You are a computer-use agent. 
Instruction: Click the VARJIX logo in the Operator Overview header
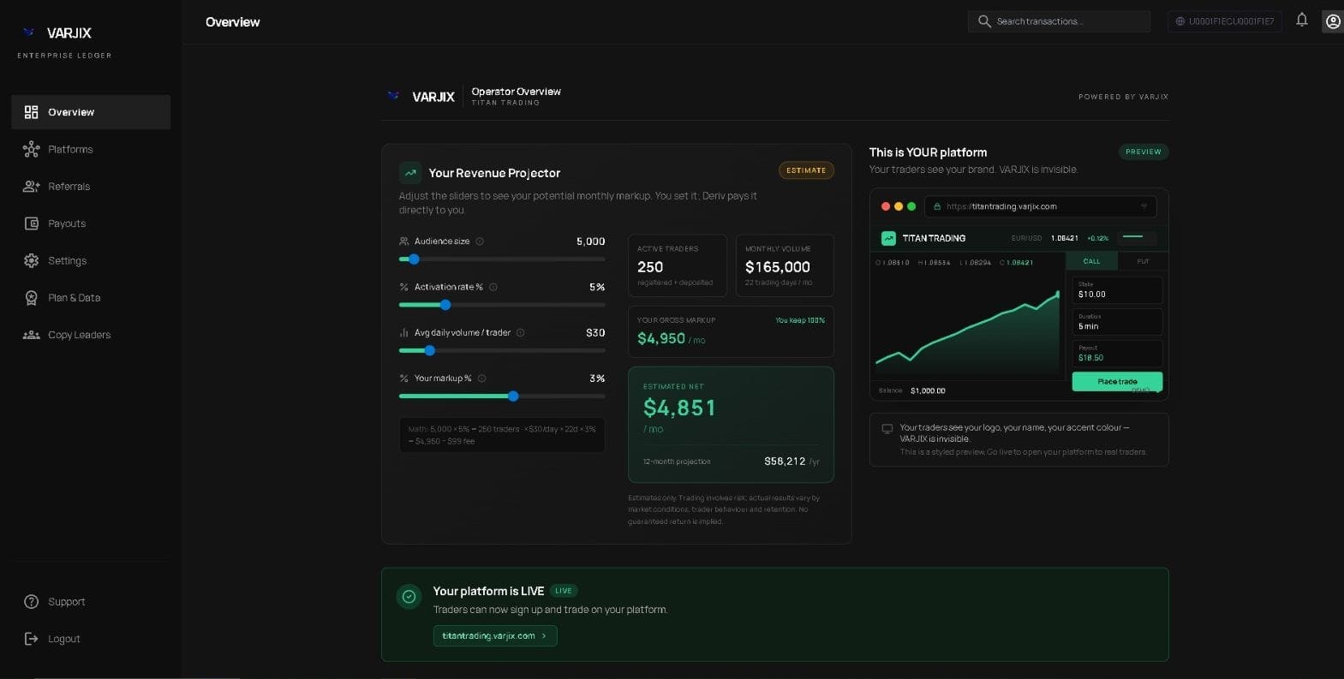(x=421, y=97)
